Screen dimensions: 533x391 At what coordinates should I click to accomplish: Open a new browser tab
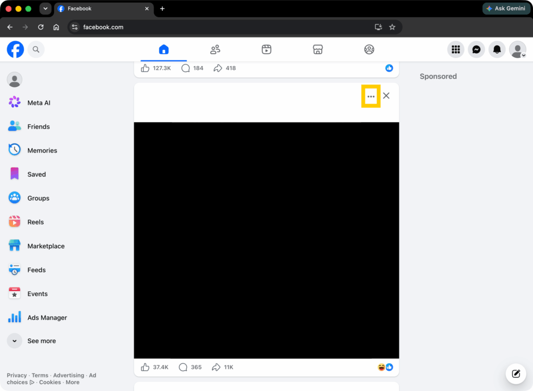pos(162,8)
